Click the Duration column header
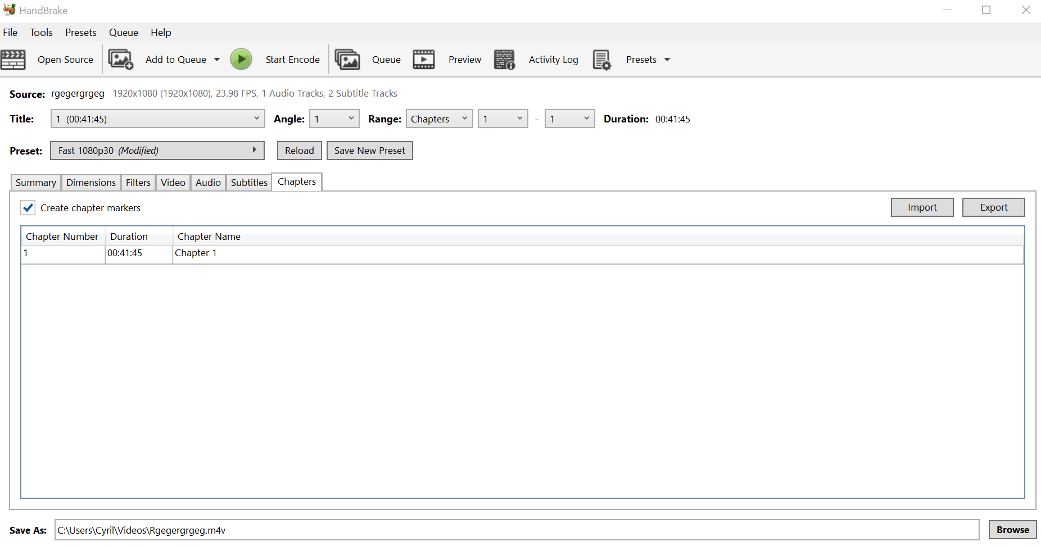 (139, 236)
